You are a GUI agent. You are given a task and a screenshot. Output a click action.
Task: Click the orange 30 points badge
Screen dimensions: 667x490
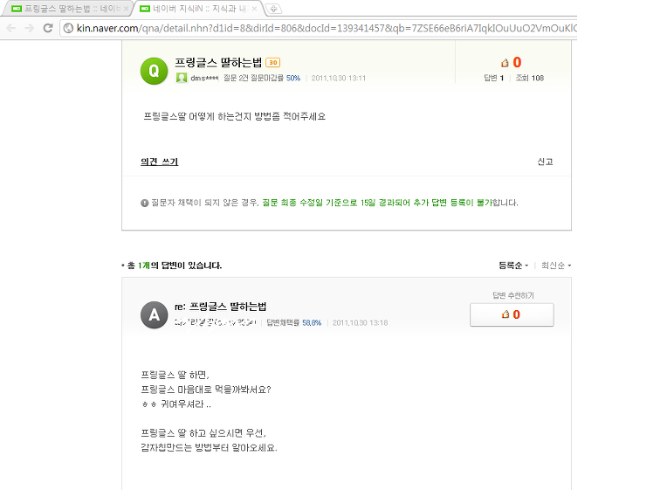[272, 63]
